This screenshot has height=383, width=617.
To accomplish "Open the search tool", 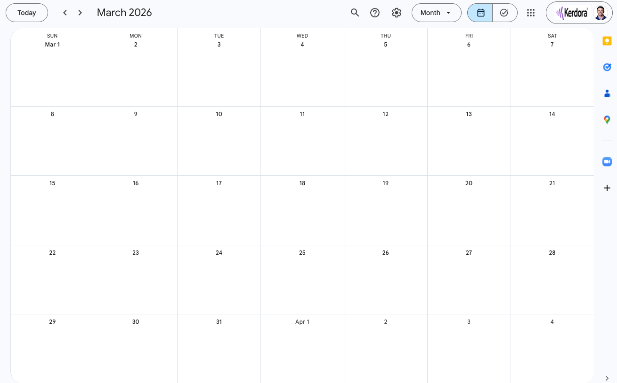I will pyautogui.click(x=355, y=13).
